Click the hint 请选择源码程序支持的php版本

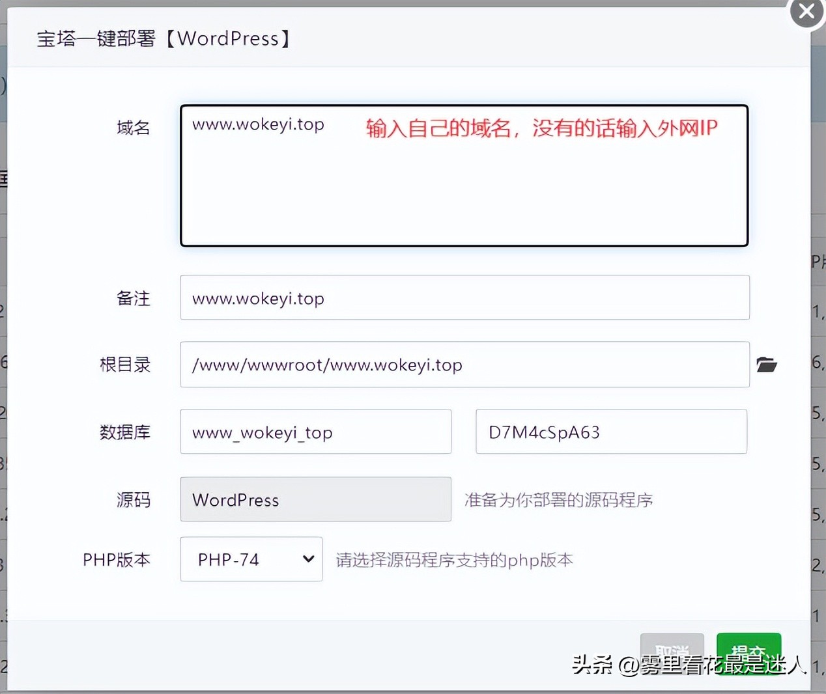pyautogui.click(x=453, y=560)
